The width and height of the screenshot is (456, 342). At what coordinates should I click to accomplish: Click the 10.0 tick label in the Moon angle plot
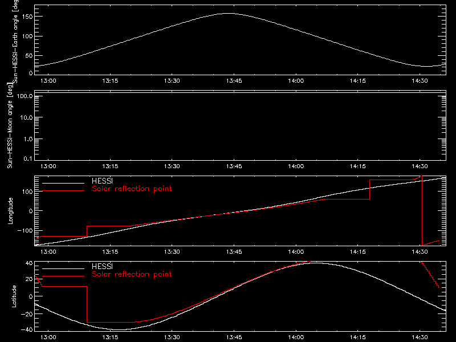click(x=26, y=117)
